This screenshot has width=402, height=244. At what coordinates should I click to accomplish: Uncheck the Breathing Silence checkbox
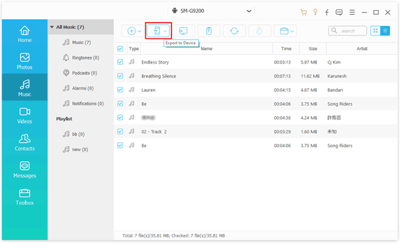tap(120, 76)
